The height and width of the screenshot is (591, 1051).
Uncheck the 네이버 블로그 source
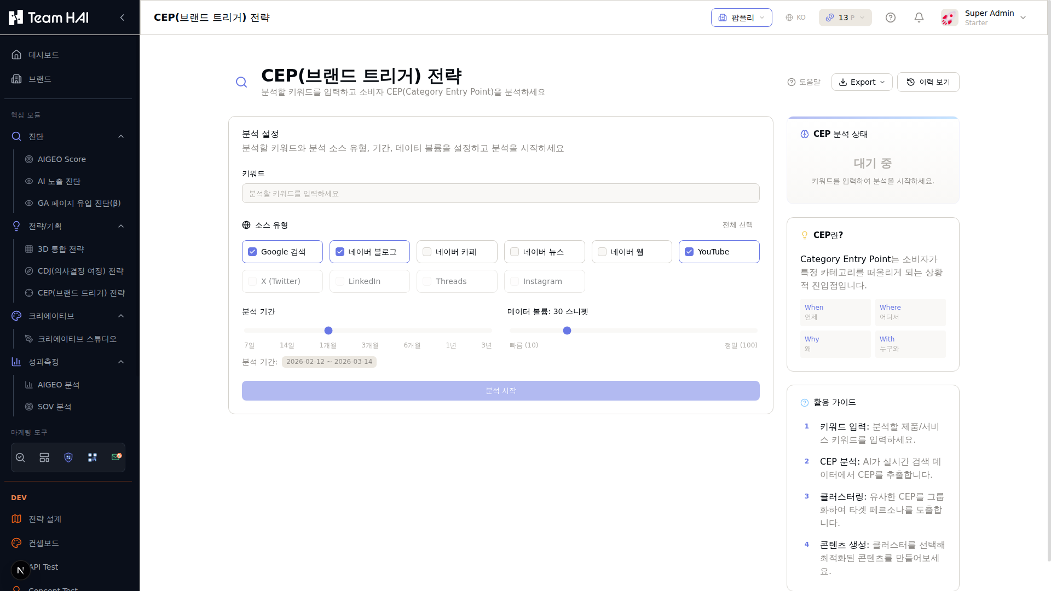point(369,252)
